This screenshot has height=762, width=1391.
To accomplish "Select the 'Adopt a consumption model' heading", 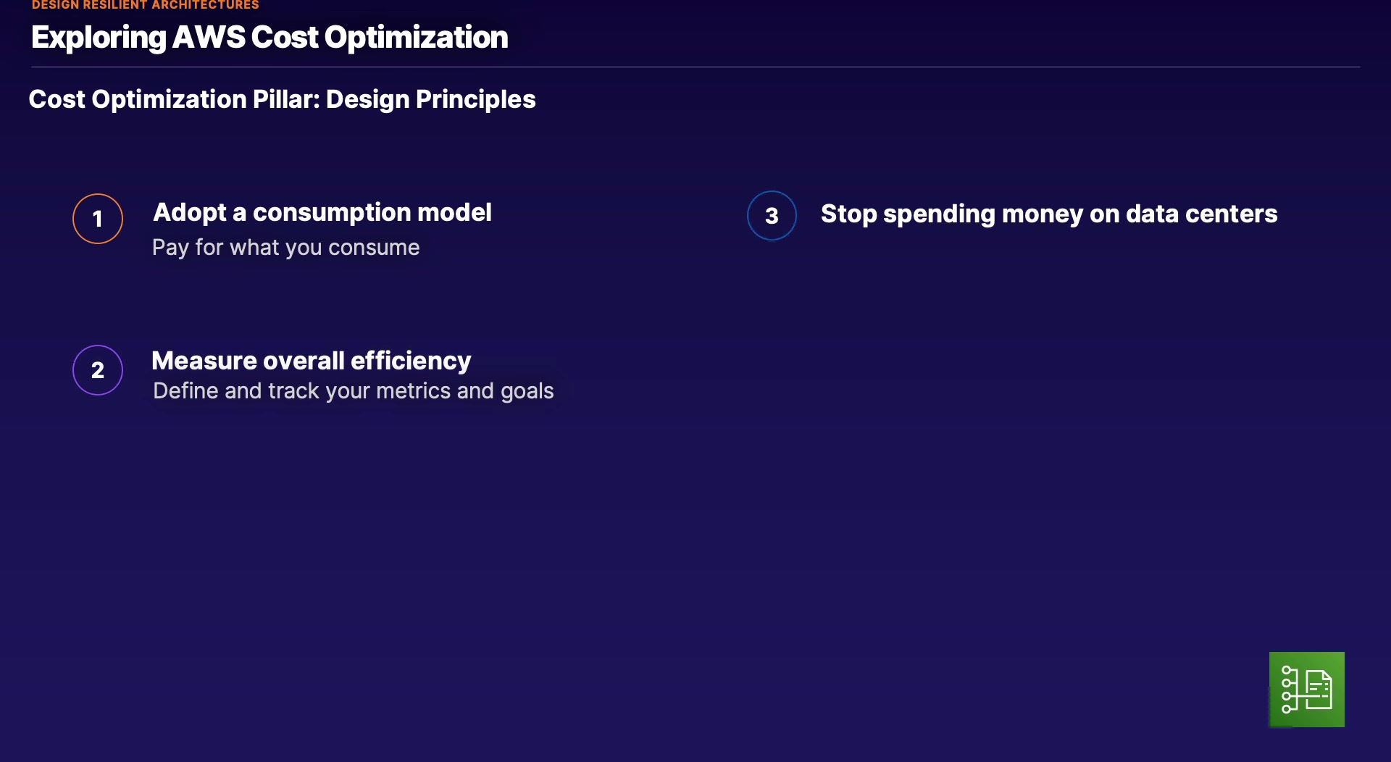I will pyautogui.click(x=322, y=212).
